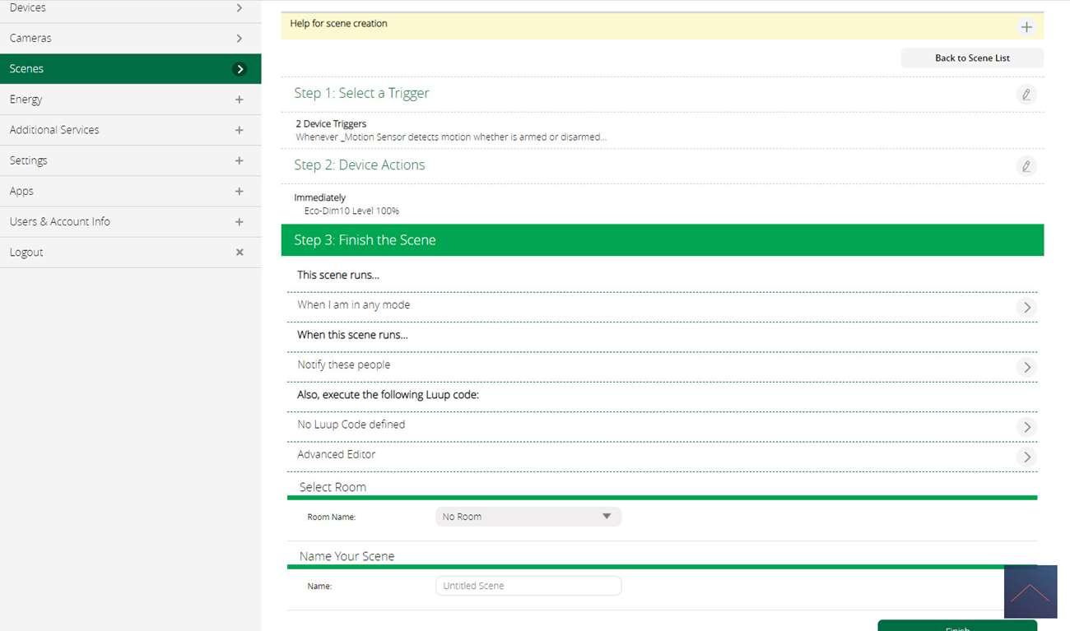The image size is (1070, 631).
Task: Expand 'No Luup Code defined' row
Action: click(x=1026, y=427)
